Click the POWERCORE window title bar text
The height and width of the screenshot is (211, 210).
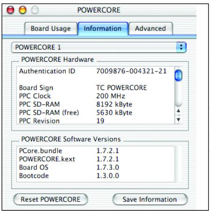(99, 10)
